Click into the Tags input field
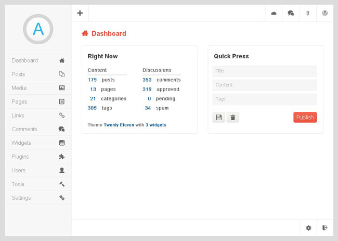 pos(265,99)
